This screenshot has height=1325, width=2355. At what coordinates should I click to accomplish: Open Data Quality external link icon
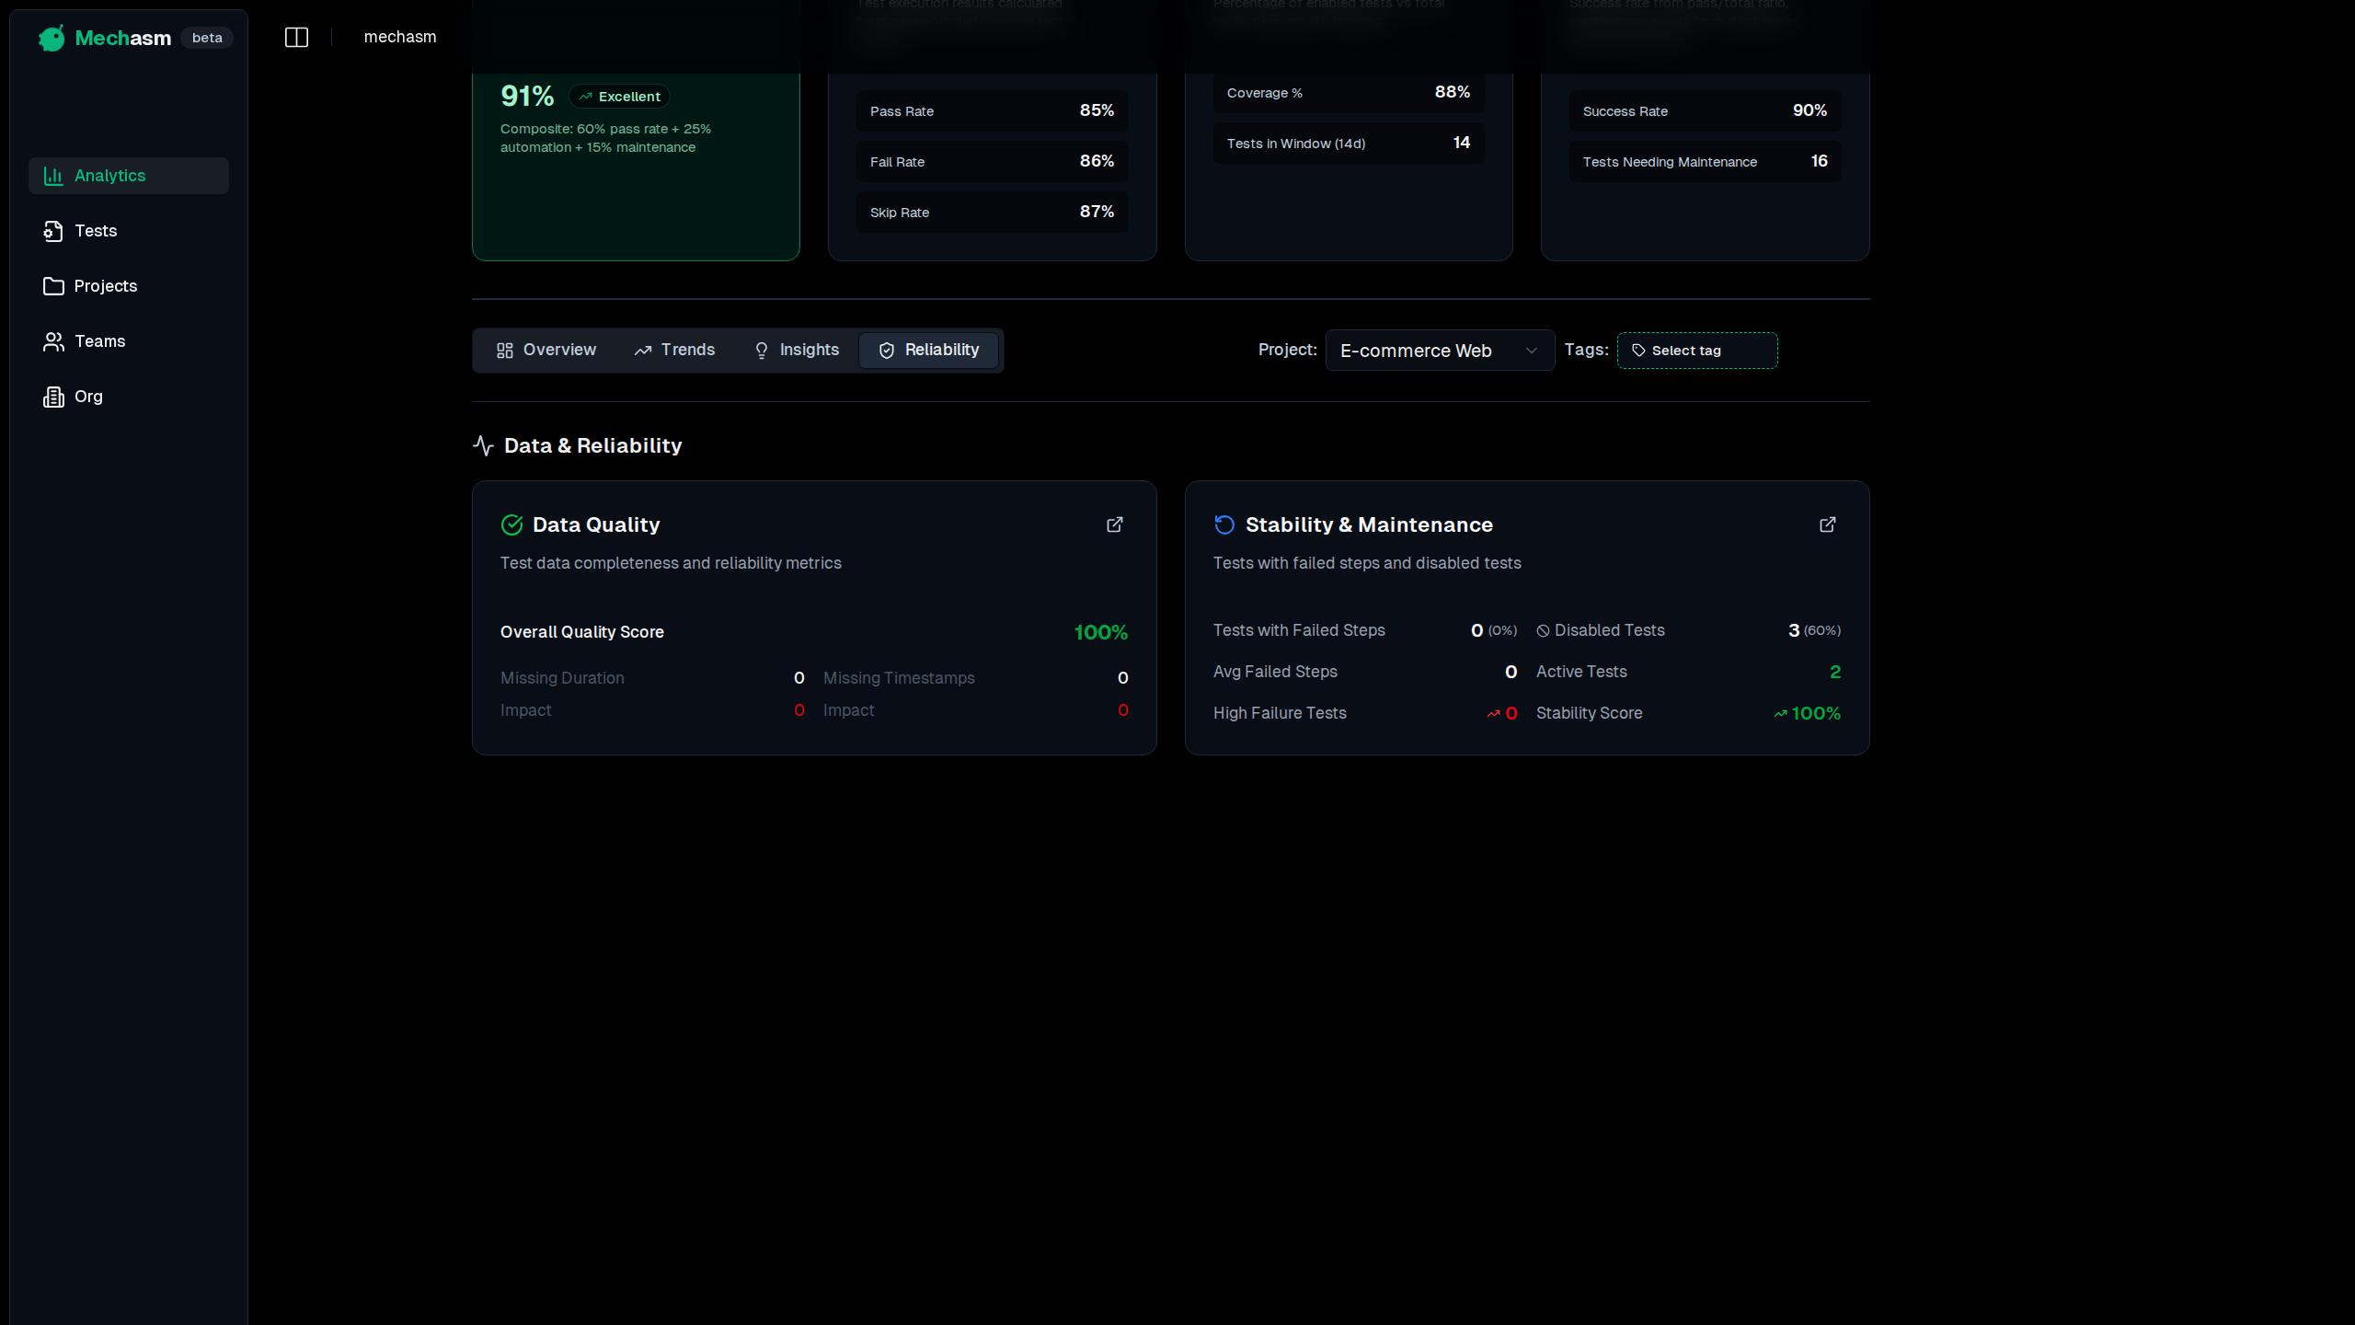pos(1114,524)
